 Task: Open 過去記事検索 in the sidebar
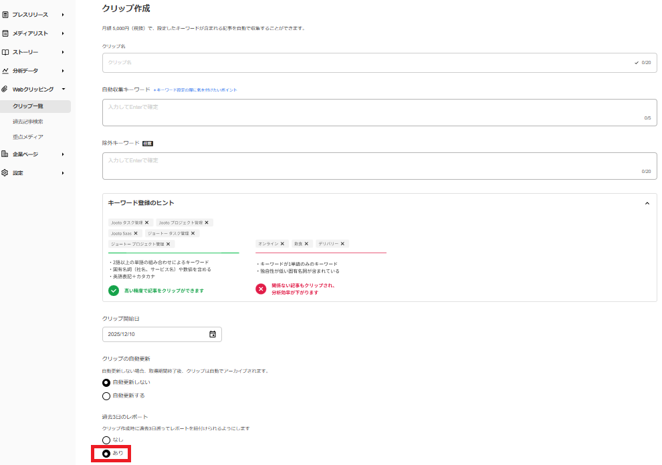pyautogui.click(x=28, y=122)
